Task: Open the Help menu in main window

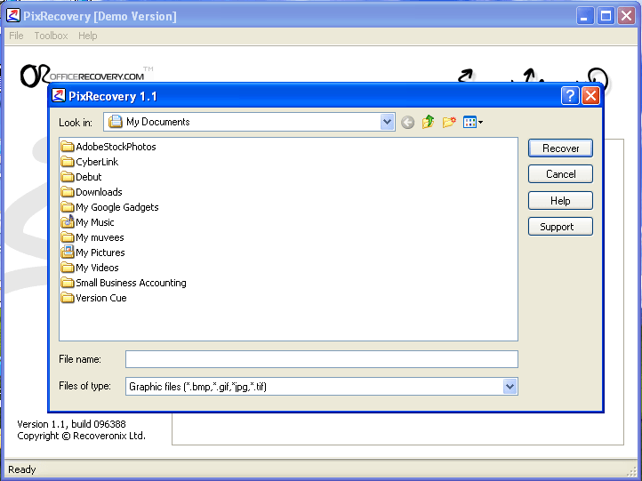Action: pyautogui.click(x=88, y=36)
